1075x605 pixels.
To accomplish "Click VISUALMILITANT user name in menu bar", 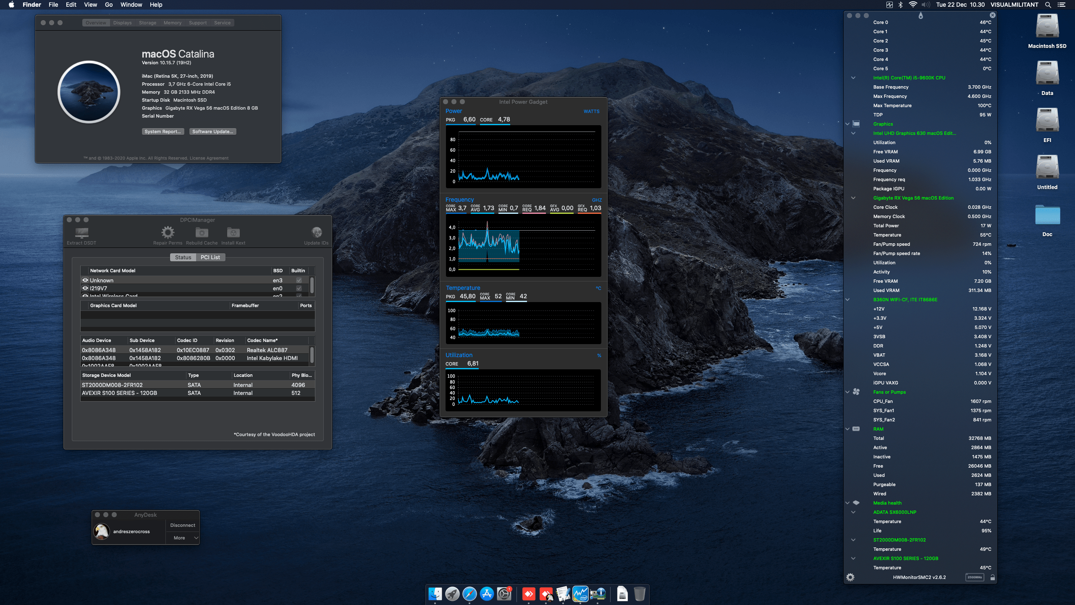I will tap(1015, 5).
